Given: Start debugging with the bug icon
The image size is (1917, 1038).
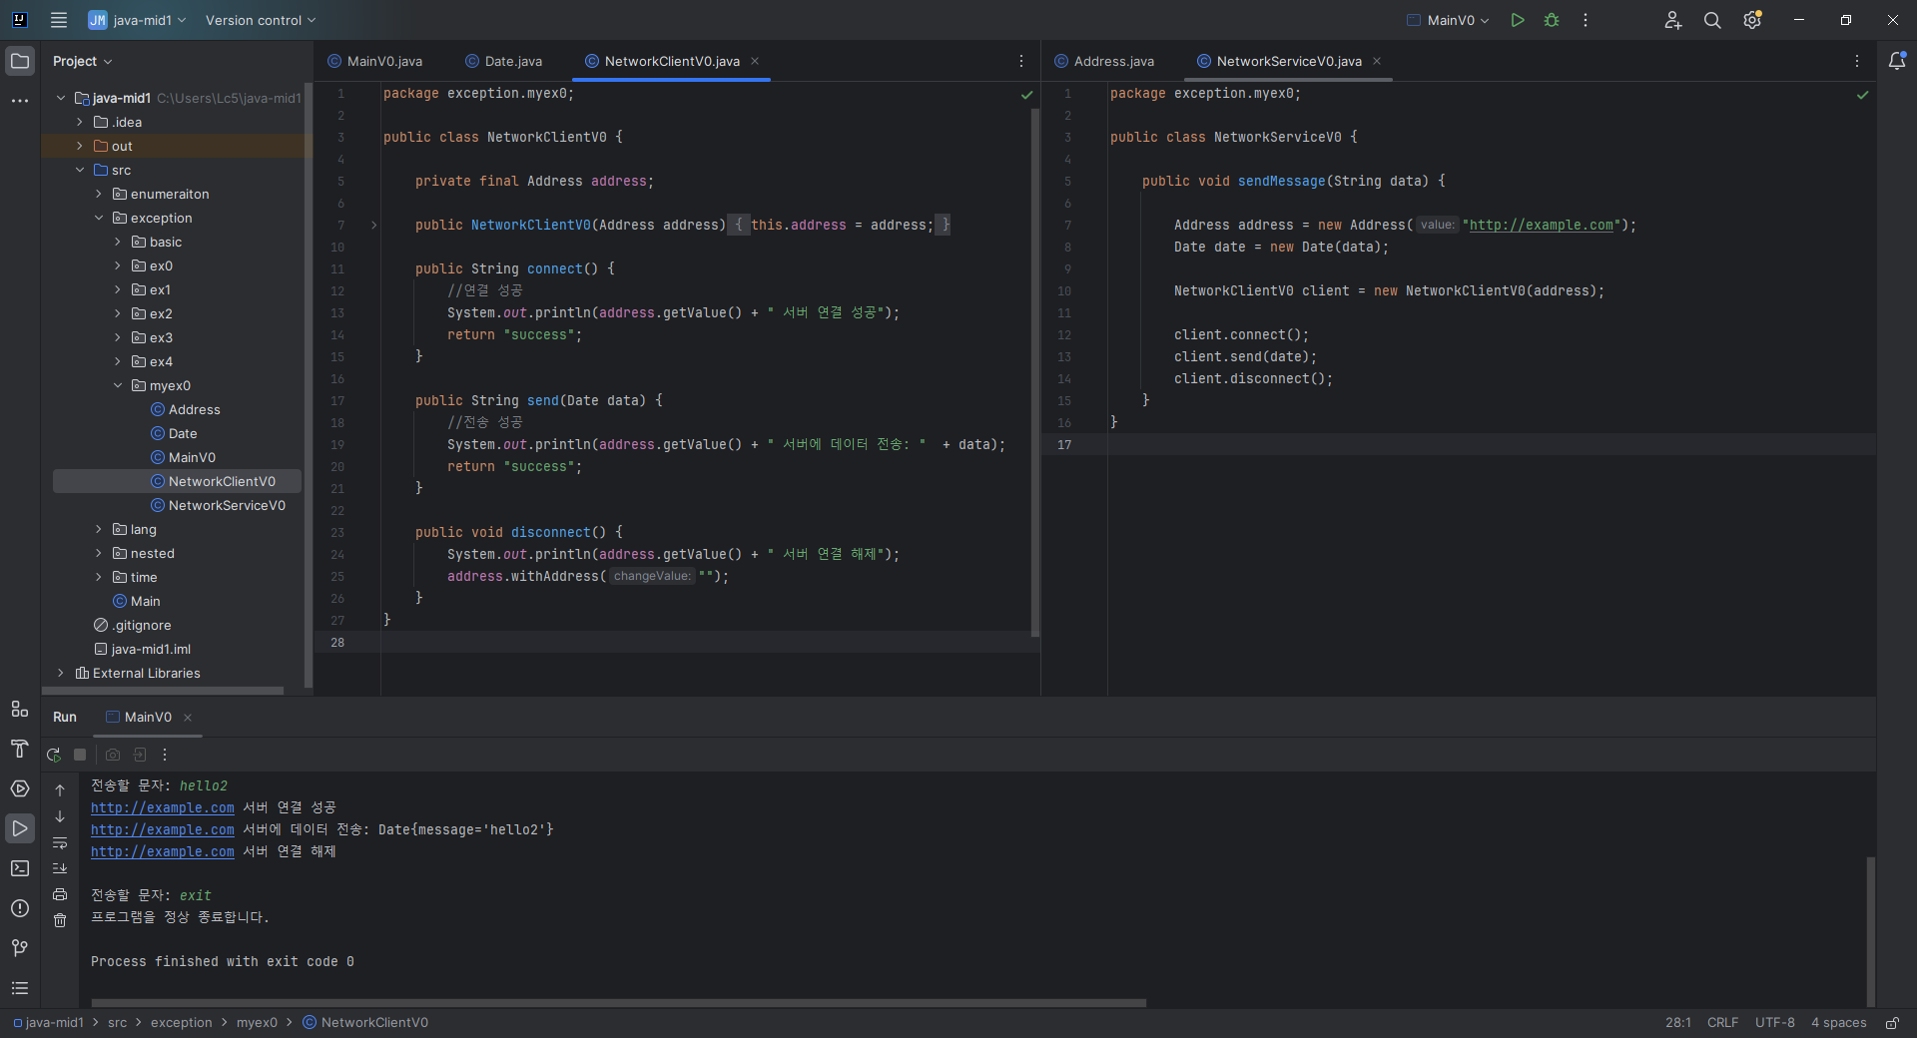Looking at the screenshot, I should 1552,20.
